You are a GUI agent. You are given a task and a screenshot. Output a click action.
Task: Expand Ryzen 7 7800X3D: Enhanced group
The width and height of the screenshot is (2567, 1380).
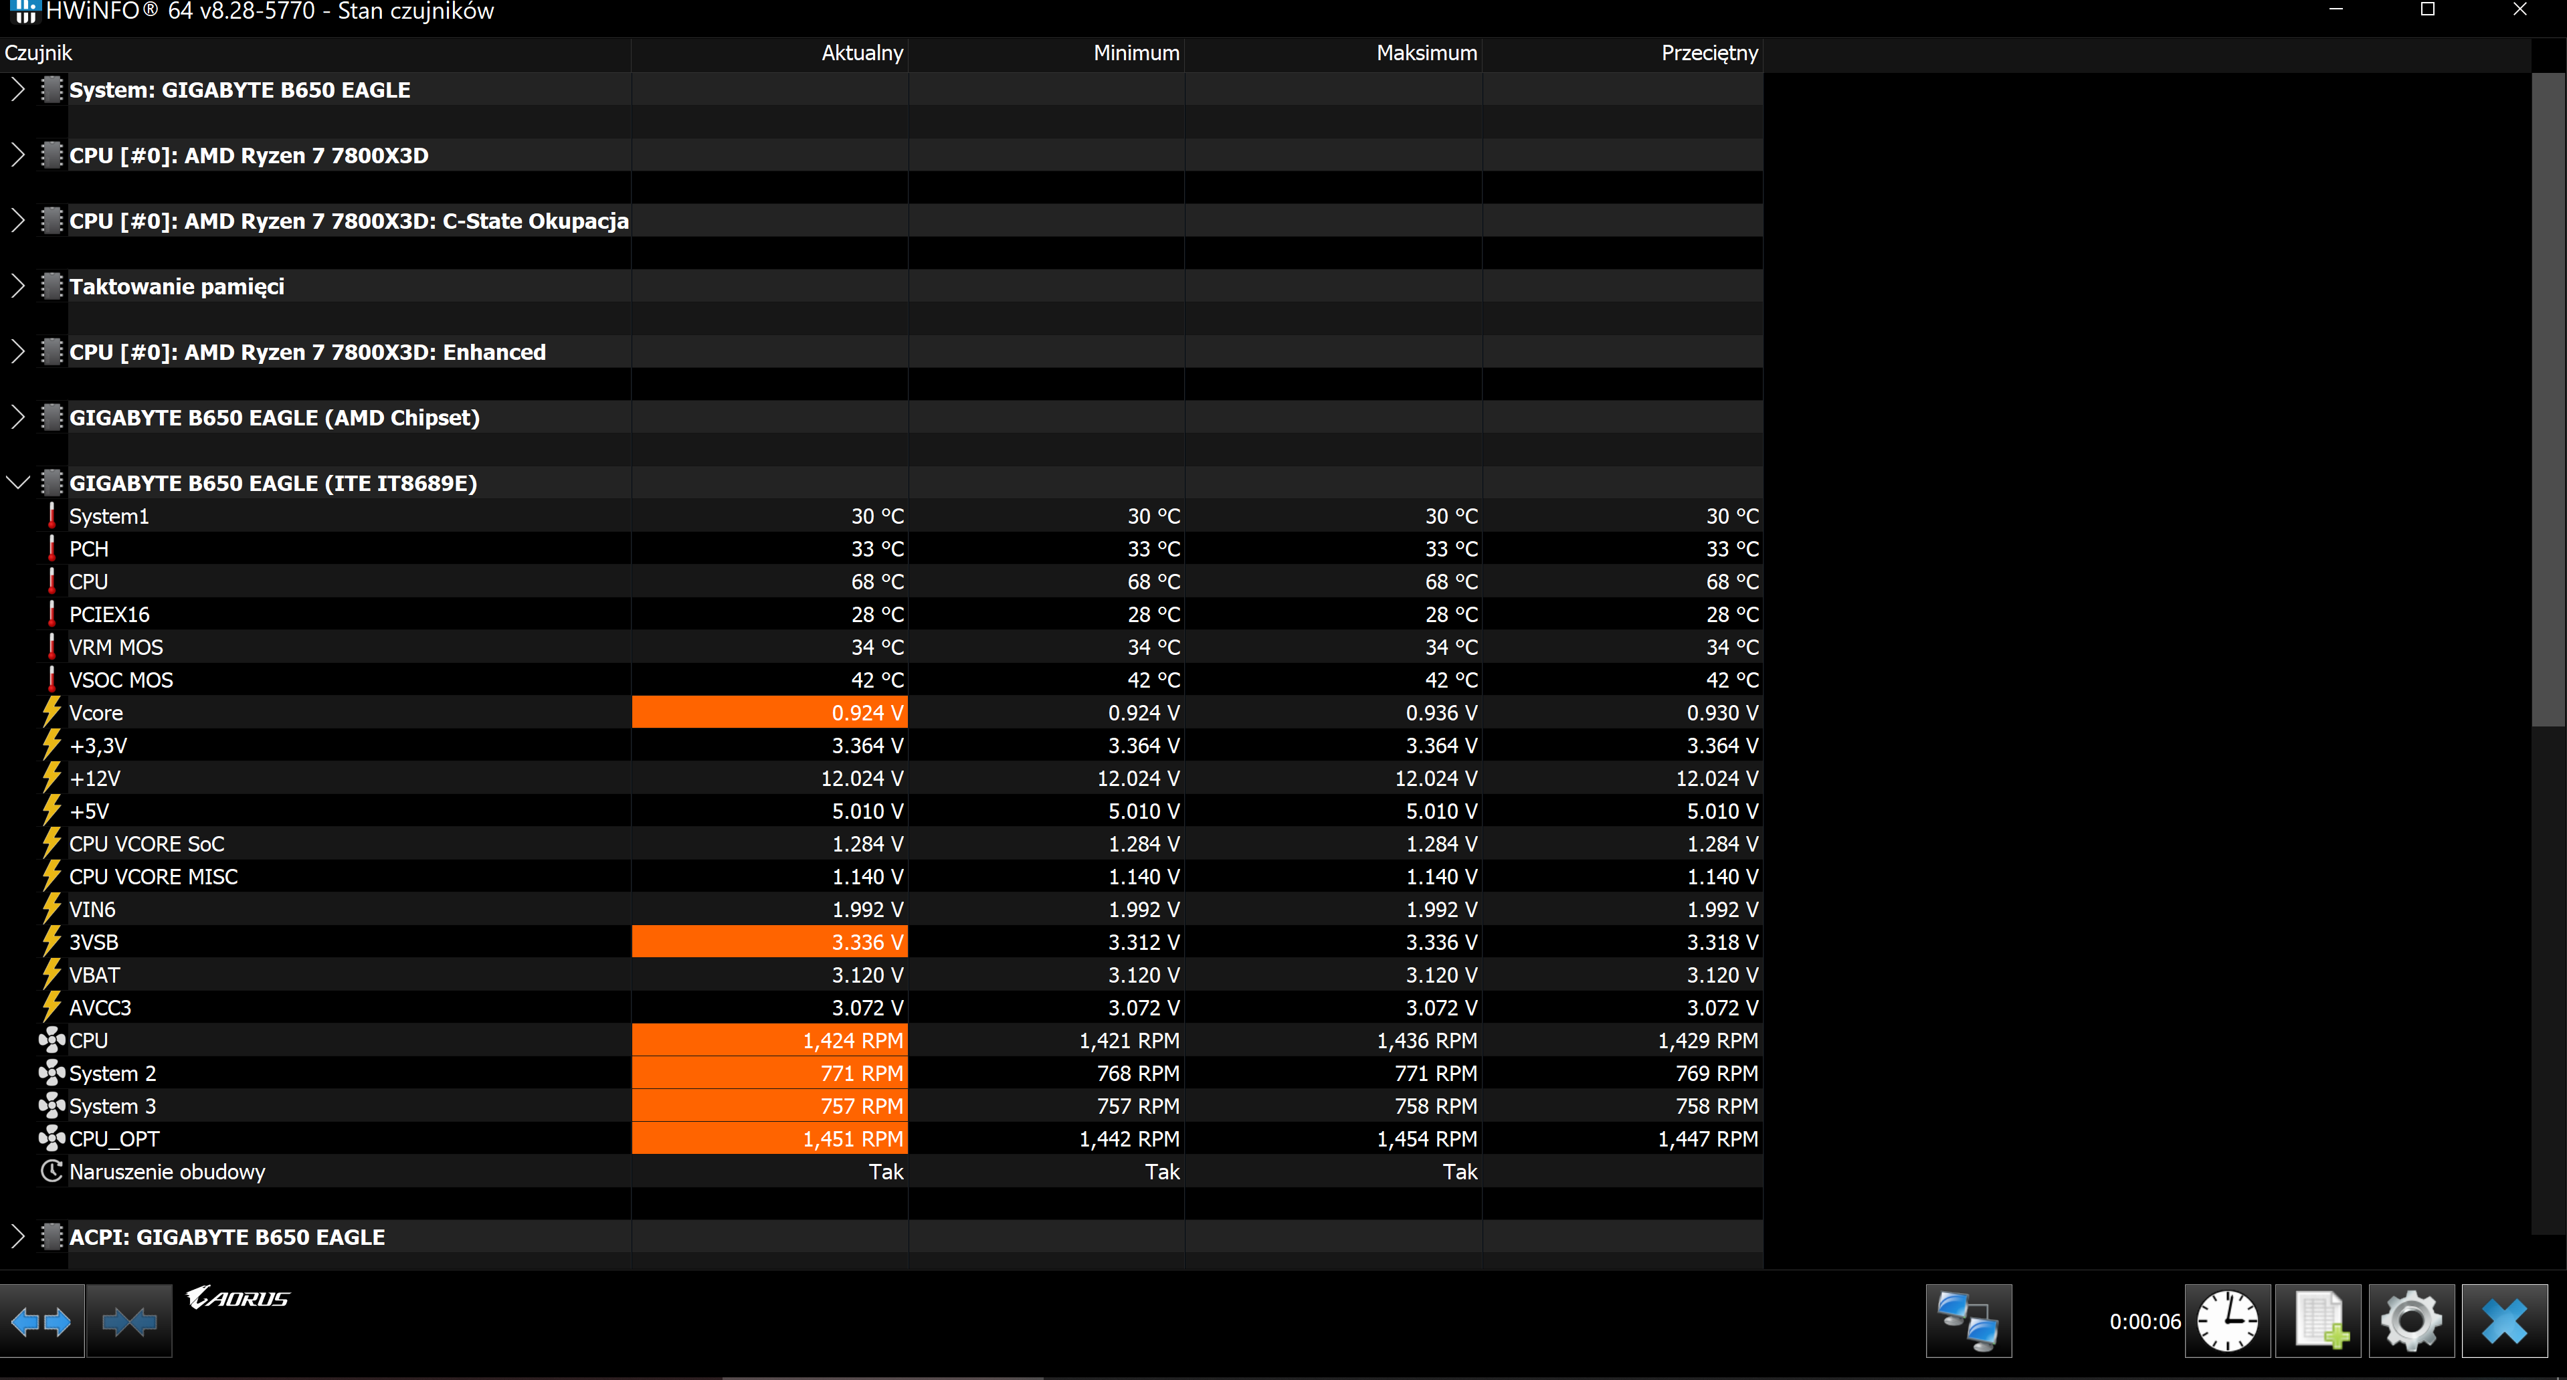coord(17,352)
